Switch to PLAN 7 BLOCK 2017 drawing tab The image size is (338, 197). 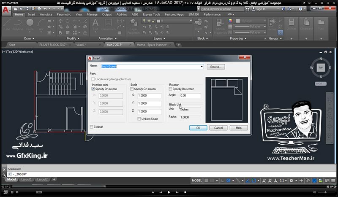tap(53, 45)
